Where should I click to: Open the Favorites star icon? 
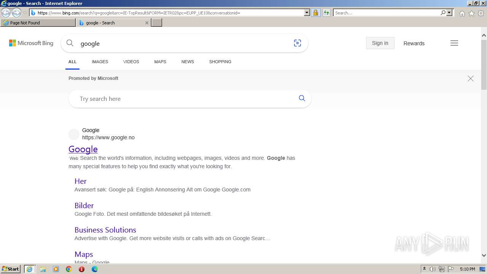[471, 13]
